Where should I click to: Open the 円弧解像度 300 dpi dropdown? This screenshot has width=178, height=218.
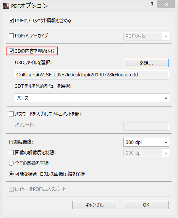click(146, 142)
